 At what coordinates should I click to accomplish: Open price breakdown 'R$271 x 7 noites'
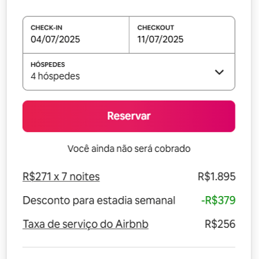(x=61, y=177)
